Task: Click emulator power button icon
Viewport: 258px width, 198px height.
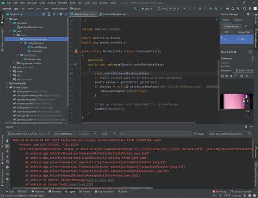Action: click(222, 76)
